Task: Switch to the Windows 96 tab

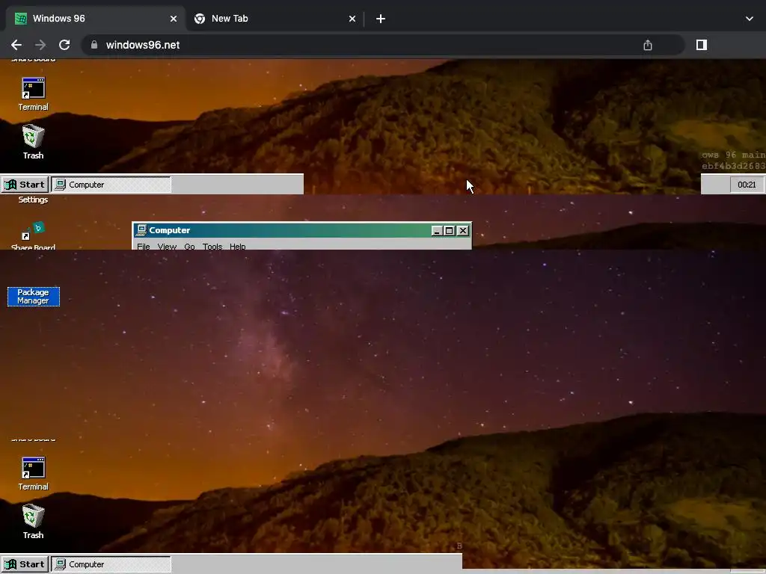Action: click(x=95, y=19)
